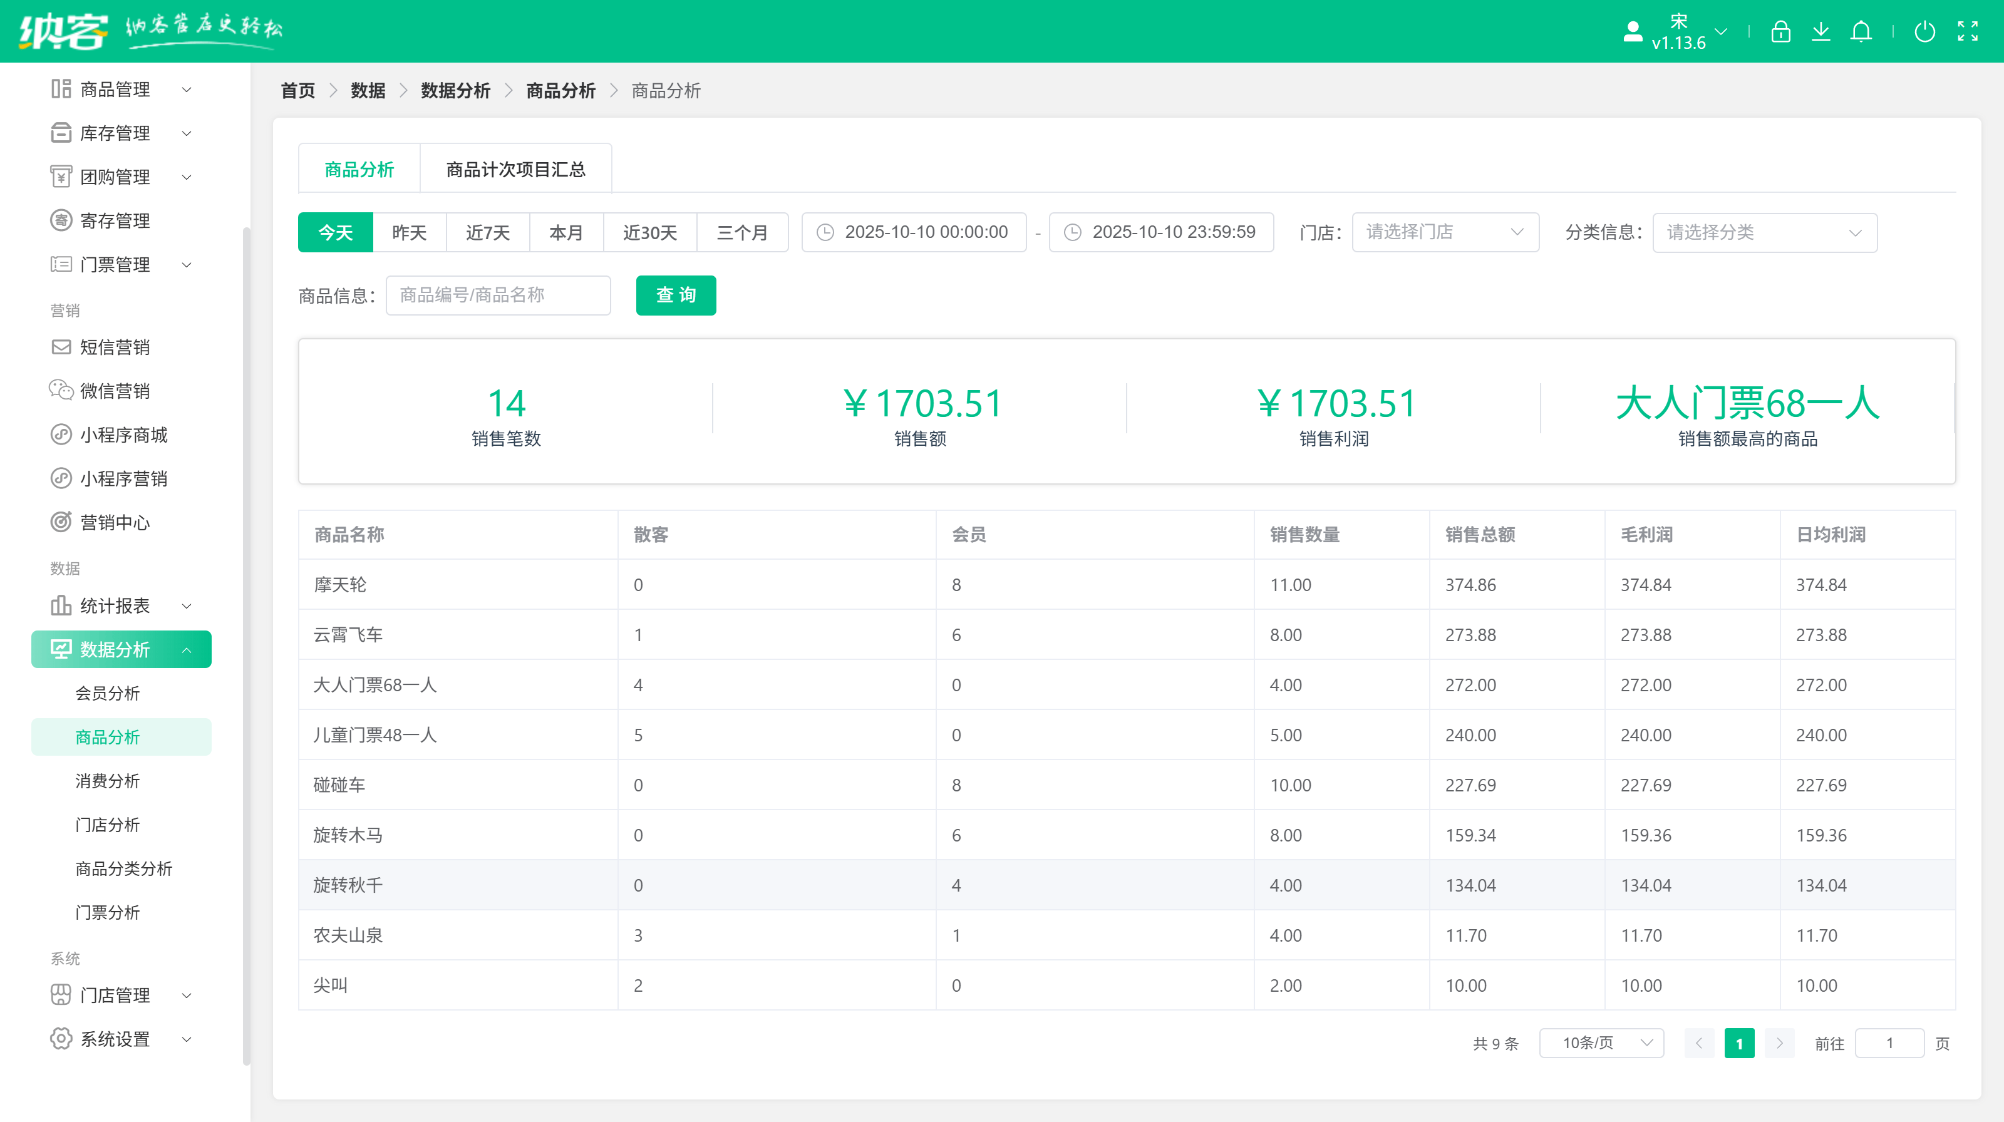The height and width of the screenshot is (1122, 2004).
Task: Select the 昨天 date range option
Action: click(409, 232)
